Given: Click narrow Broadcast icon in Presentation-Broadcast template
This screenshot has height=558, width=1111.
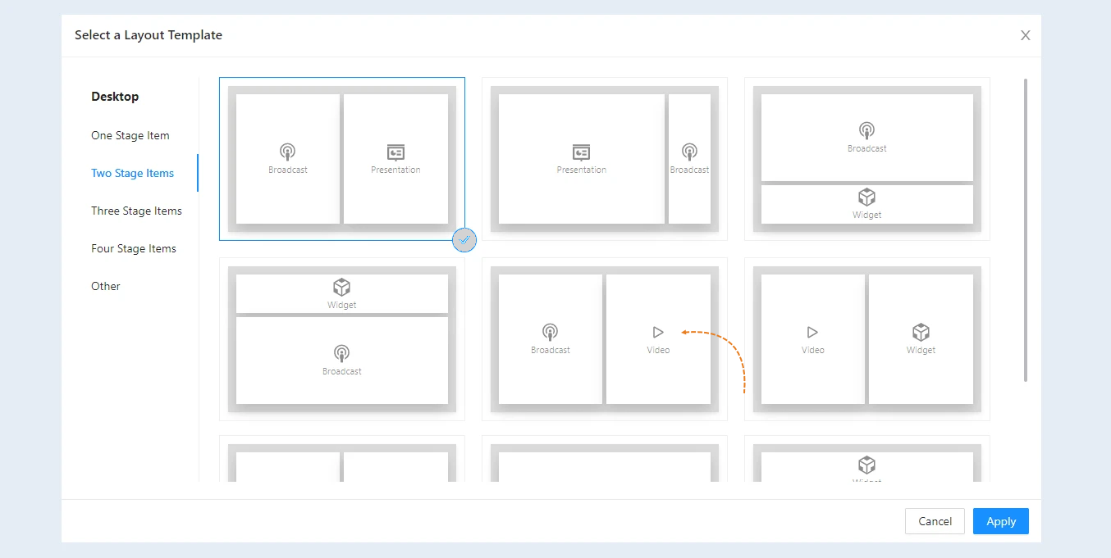Looking at the screenshot, I should (689, 152).
